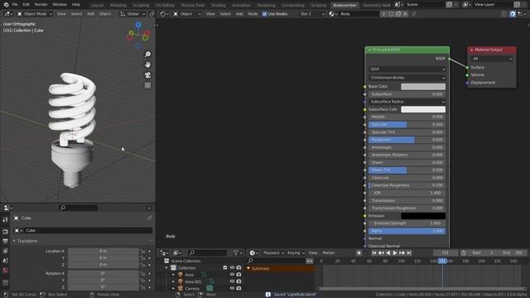530x298 pixels.
Task: Open the Global orientation dropdown
Action: (132, 14)
